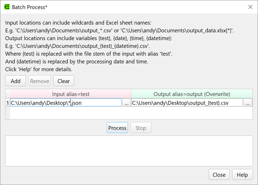The height and width of the screenshot is (185, 258).
Task: Click the "Click 'Help' for more details" instruction line
Action: (39, 69)
